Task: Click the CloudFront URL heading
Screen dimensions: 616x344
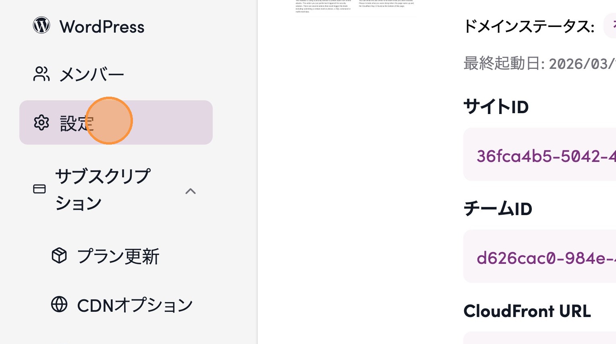Action: pos(527,311)
